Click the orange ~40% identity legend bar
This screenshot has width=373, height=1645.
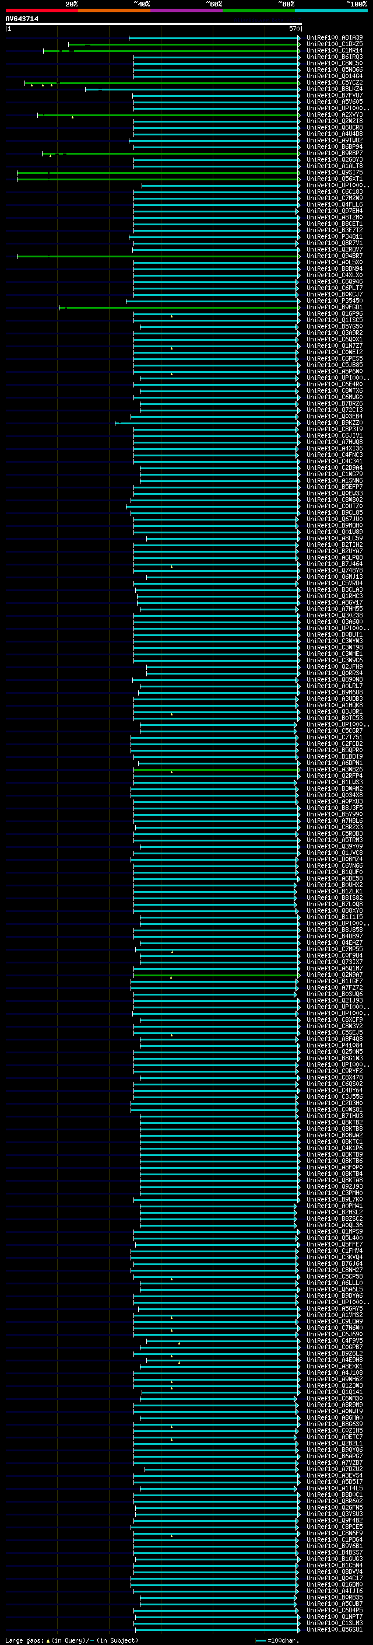(x=114, y=11)
